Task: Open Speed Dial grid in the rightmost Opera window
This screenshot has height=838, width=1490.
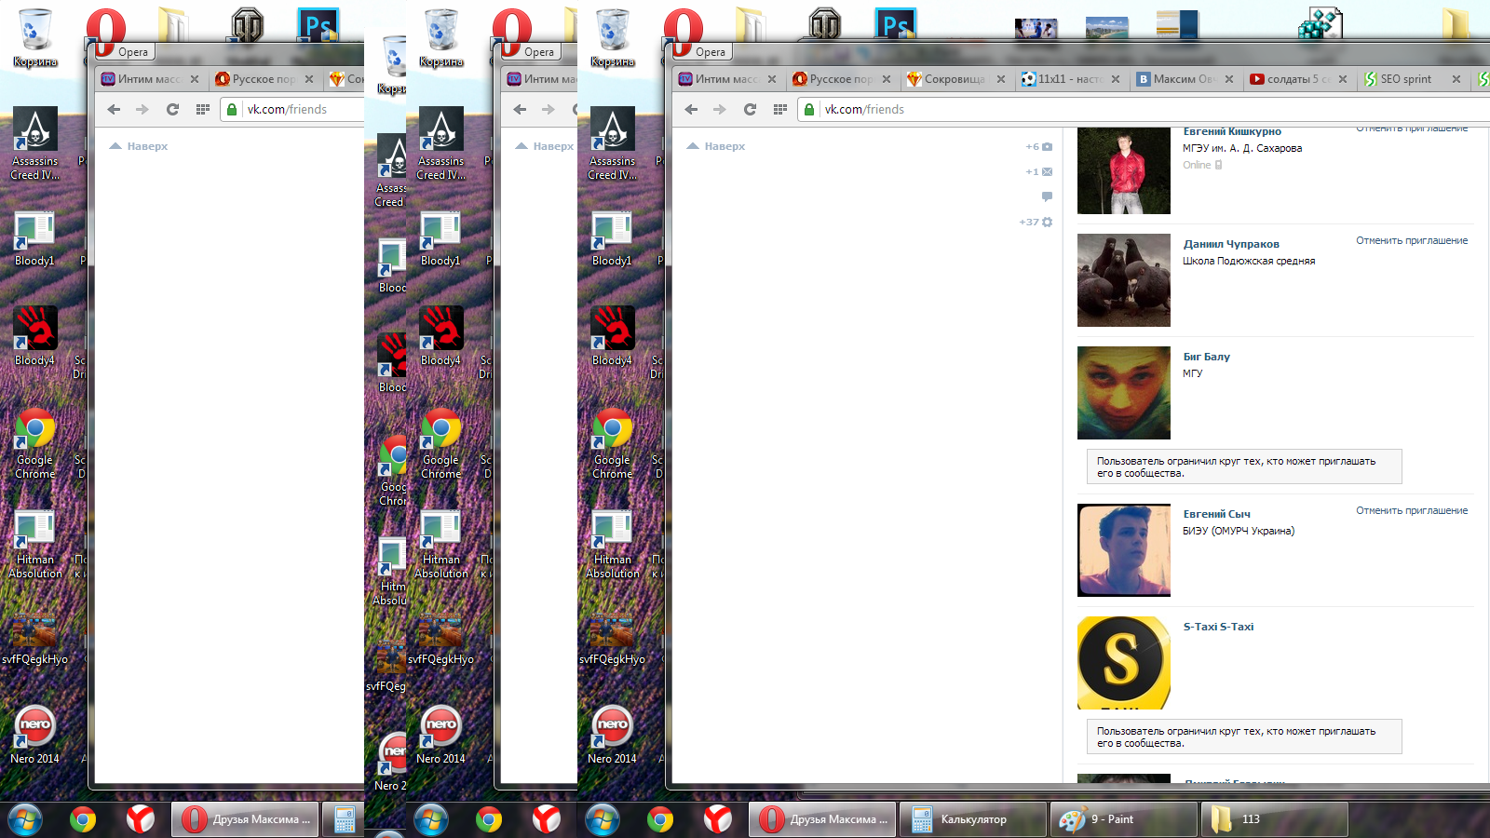Action: [780, 109]
